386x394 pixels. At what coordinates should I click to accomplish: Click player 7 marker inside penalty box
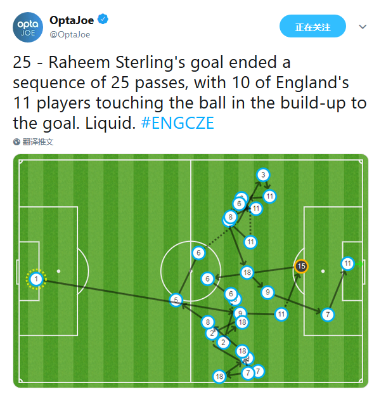(x=328, y=315)
